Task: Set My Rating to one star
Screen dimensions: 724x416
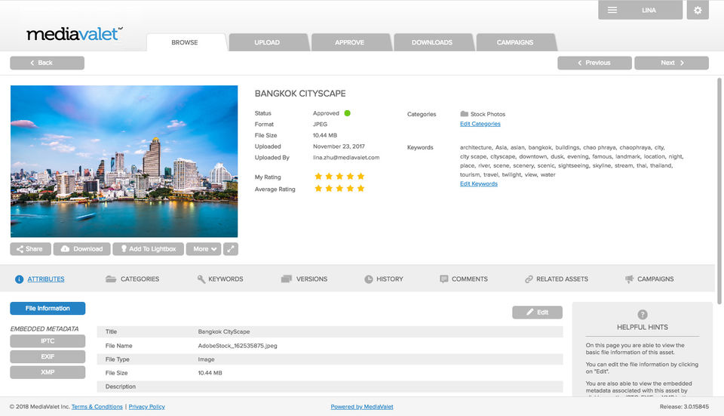Action: tap(318, 176)
